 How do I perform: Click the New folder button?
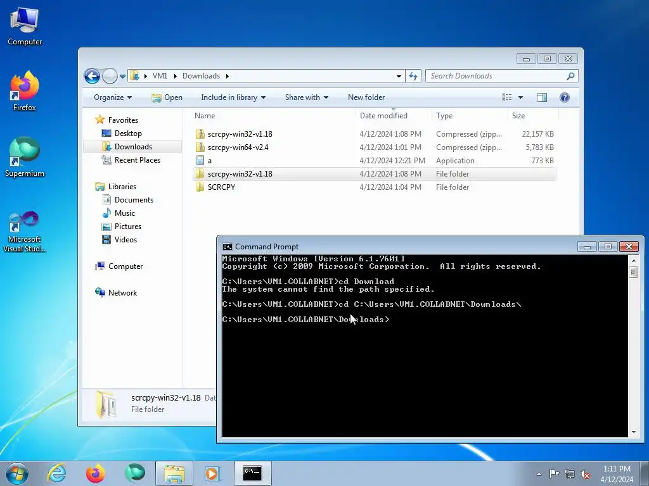(366, 97)
